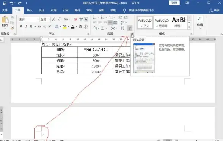The image size is (223, 141).
Task: Toggle character border
Action: 86,19
